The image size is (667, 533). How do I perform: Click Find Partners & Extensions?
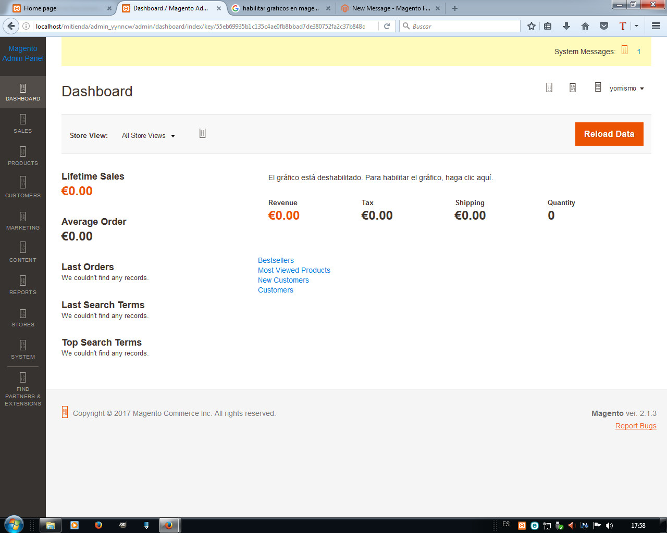pos(22,390)
